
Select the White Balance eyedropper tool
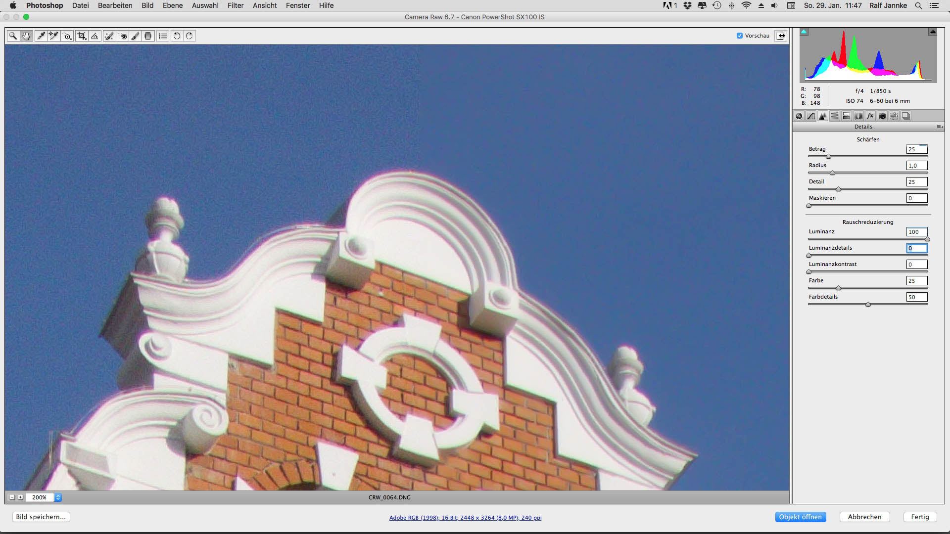click(x=41, y=36)
